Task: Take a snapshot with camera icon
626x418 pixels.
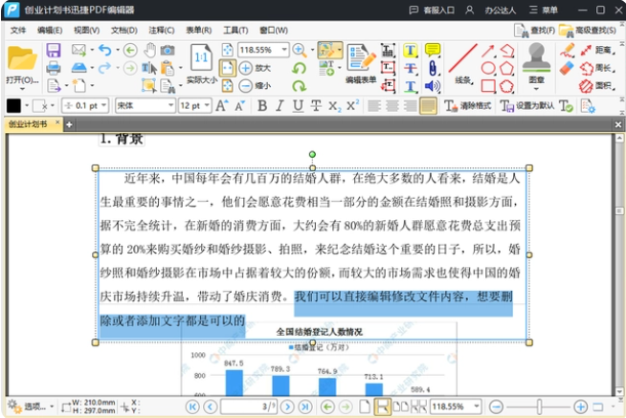Action: pos(168,51)
